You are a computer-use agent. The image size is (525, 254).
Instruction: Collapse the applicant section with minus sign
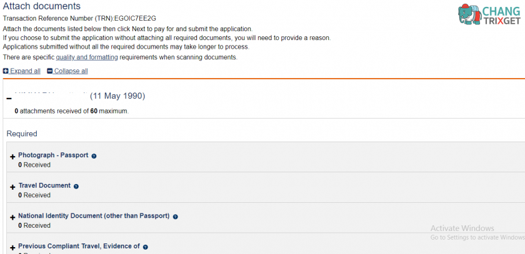point(9,99)
